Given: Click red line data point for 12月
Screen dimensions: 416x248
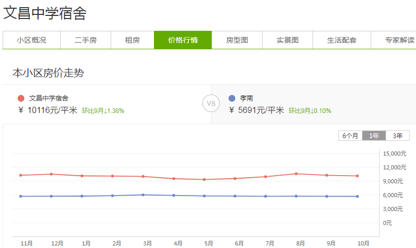Looking at the screenshot, I should (51, 174).
